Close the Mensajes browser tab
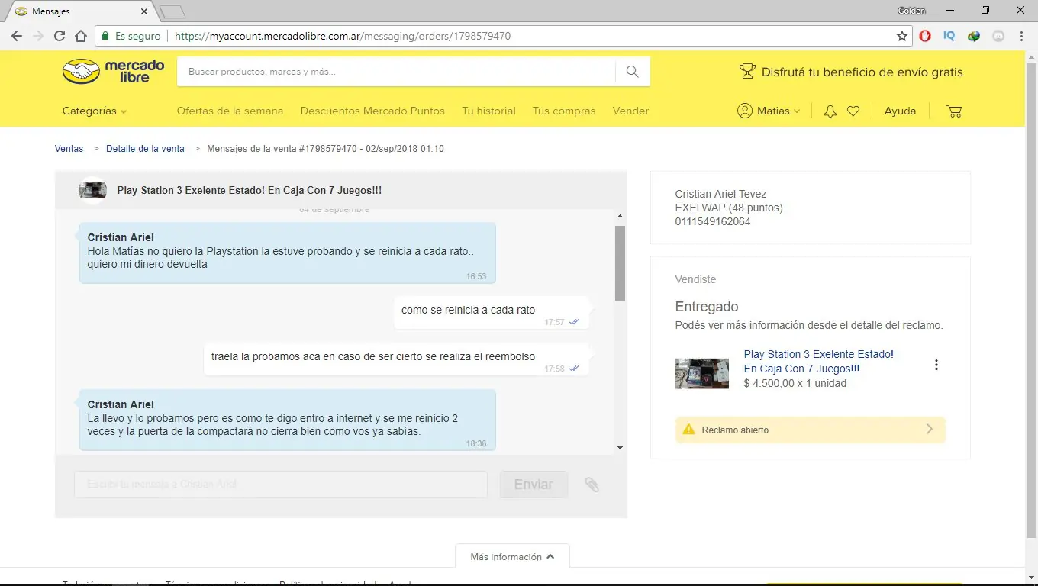The image size is (1038, 586). click(x=144, y=11)
